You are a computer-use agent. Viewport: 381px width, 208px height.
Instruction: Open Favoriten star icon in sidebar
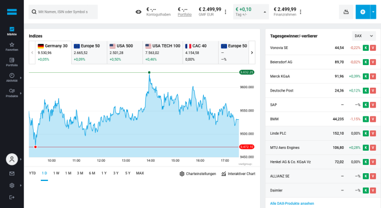tap(12, 46)
